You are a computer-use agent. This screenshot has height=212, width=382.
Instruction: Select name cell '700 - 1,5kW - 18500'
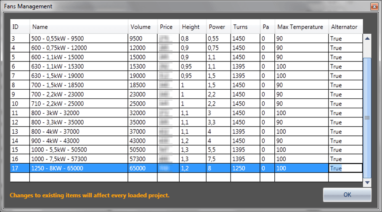(x=79, y=85)
